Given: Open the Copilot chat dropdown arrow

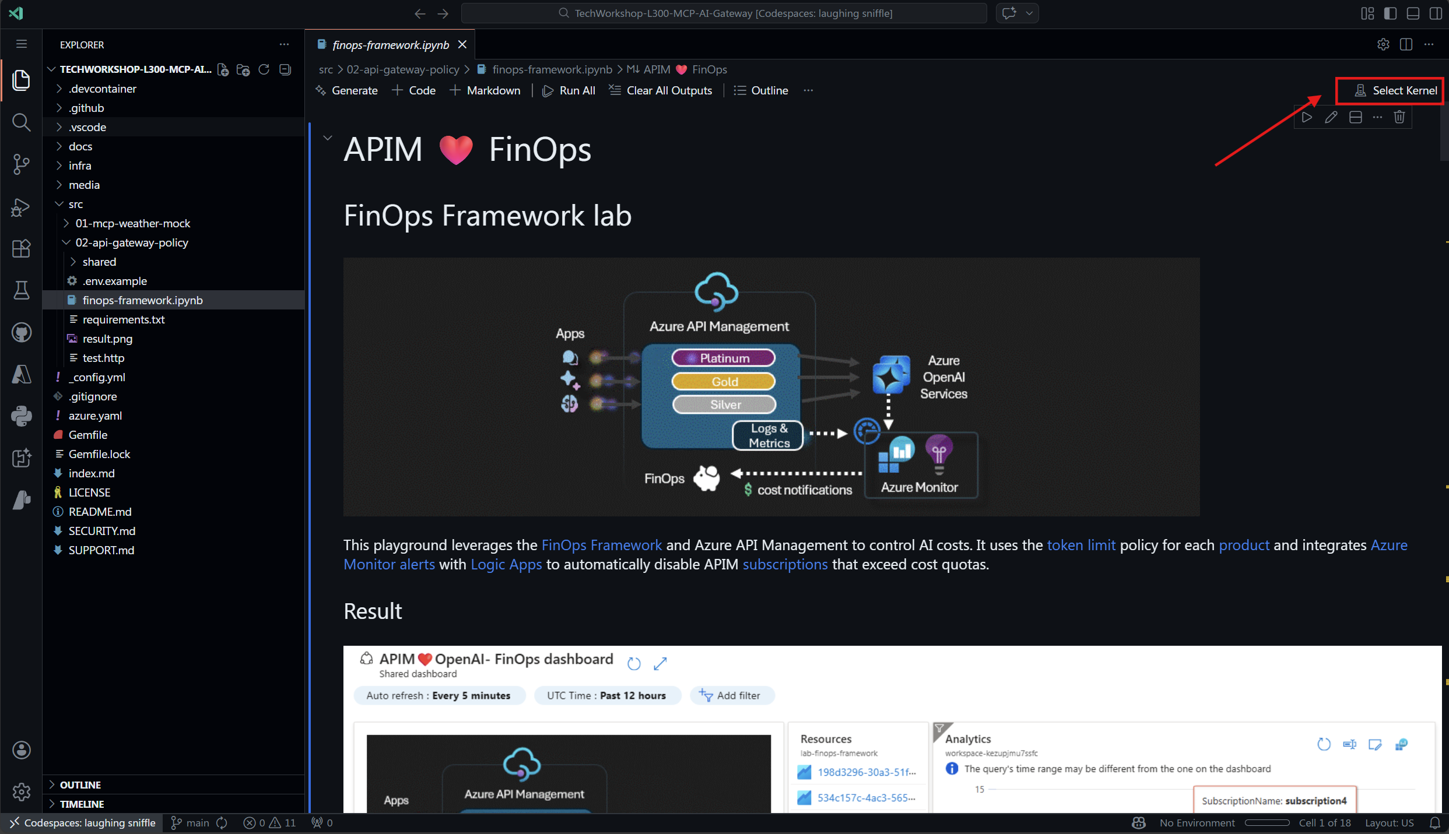Looking at the screenshot, I should [x=1029, y=13].
